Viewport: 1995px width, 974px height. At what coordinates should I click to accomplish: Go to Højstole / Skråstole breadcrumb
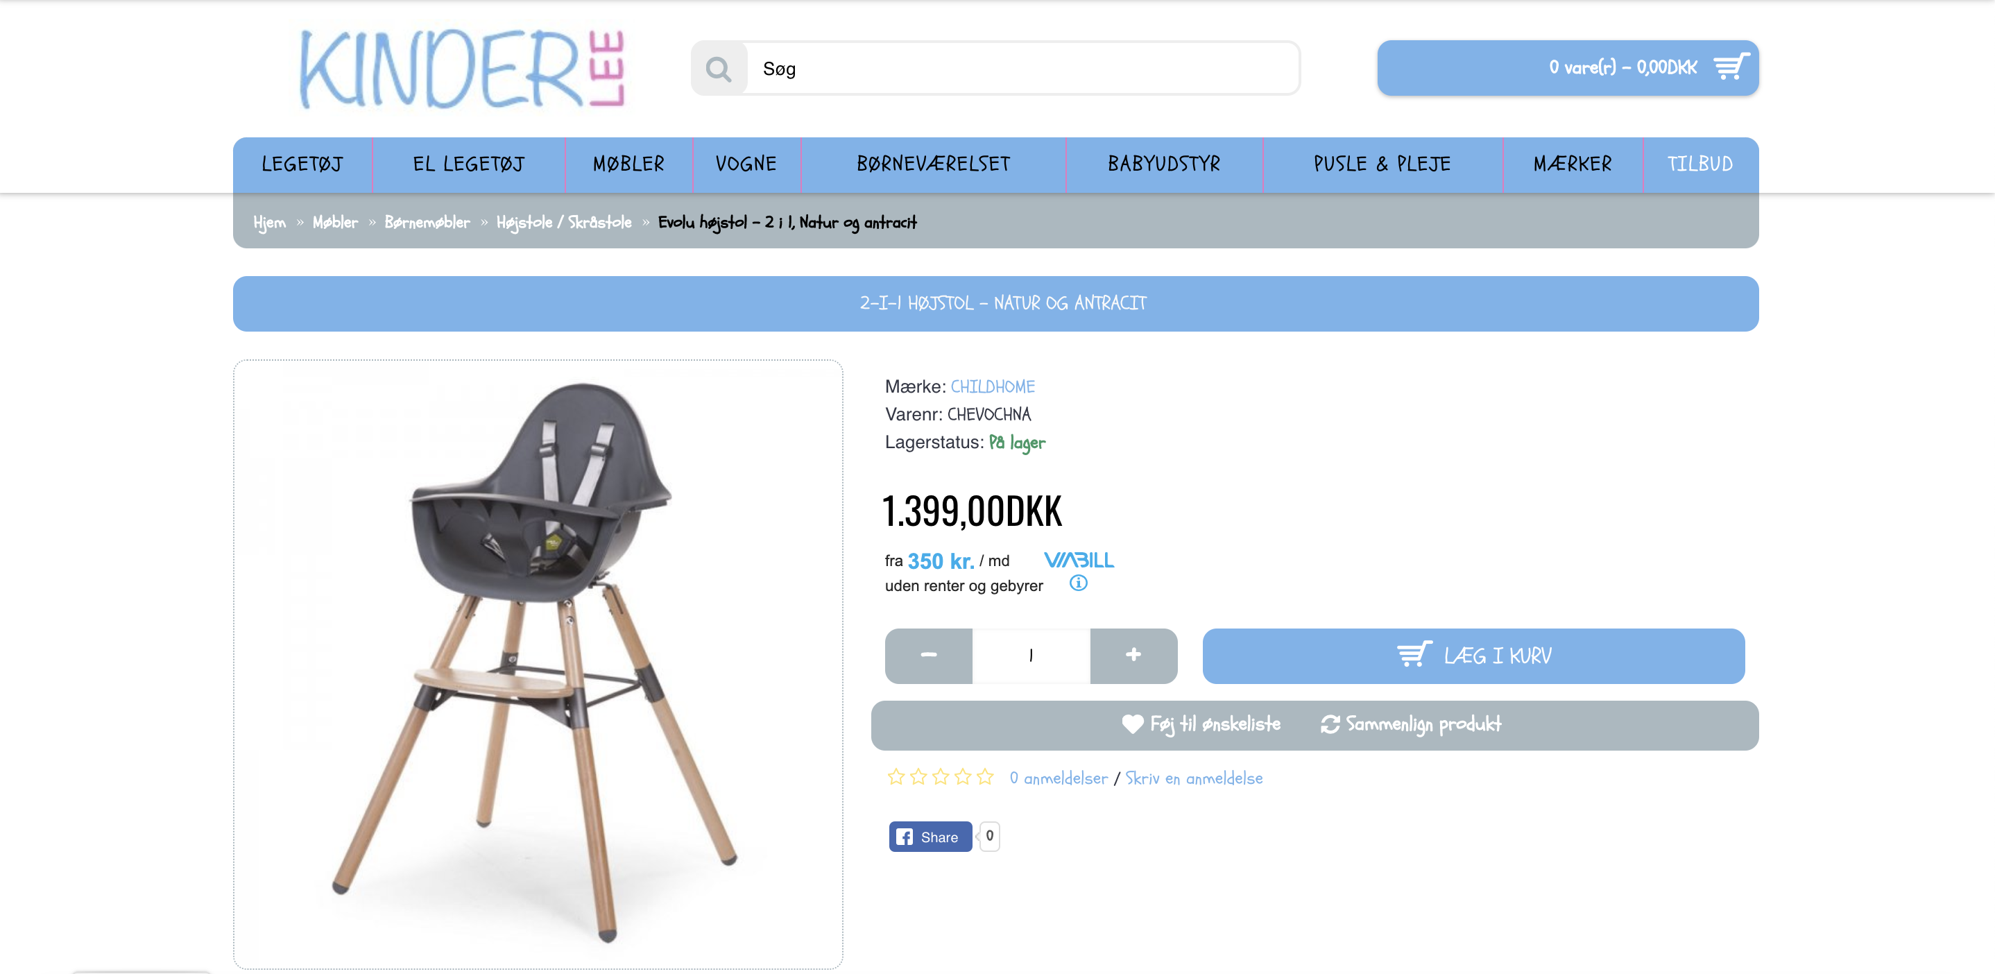coord(564,222)
